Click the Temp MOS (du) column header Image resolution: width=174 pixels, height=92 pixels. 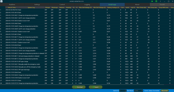[x=163, y=7]
